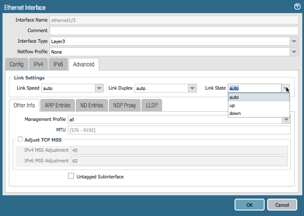This screenshot has width=304, height=216.
Task: Enable the Adjust TCP MSS checkbox
Action: [x=20, y=139]
